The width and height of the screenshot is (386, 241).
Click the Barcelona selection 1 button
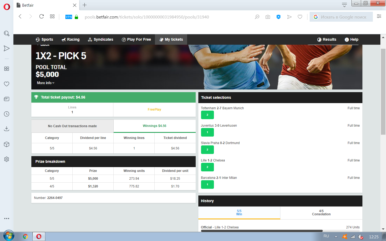207,184
